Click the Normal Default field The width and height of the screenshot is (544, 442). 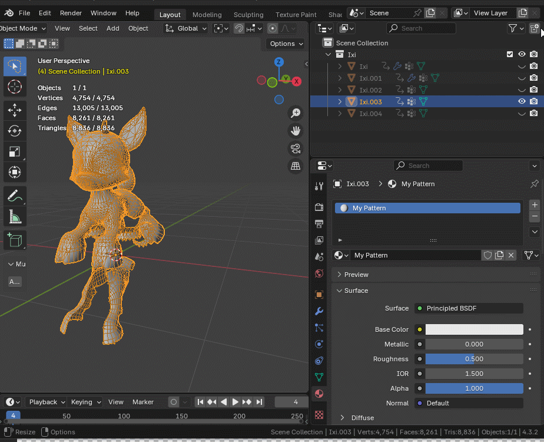[469, 403]
